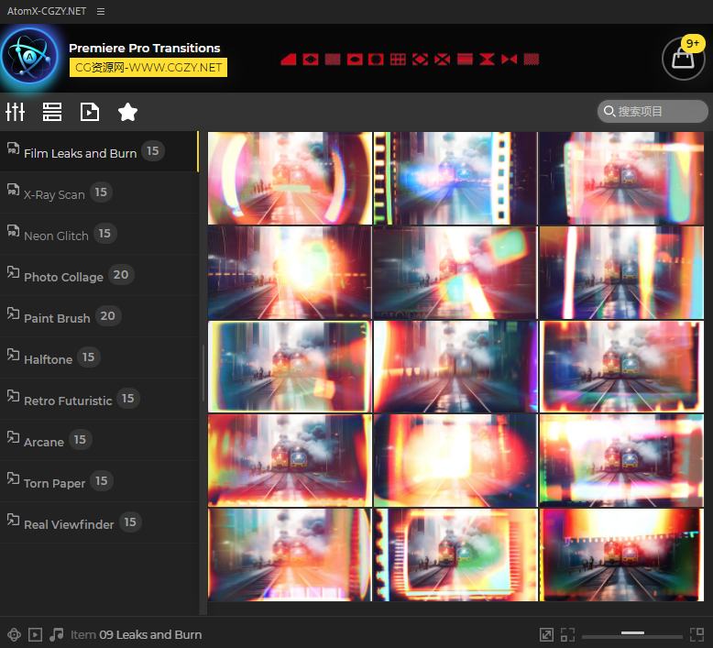Viewport: 713px width, 648px height.
Task: Click the AtomX-CGZY.NET panel title
Action: coord(47,11)
